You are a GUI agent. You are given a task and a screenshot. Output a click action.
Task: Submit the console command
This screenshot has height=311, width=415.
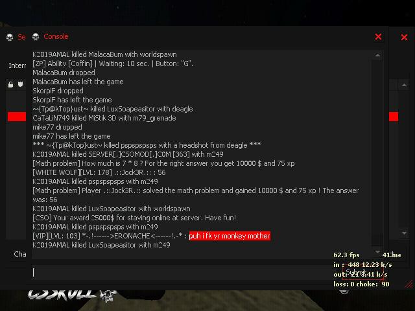[x=363, y=272]
